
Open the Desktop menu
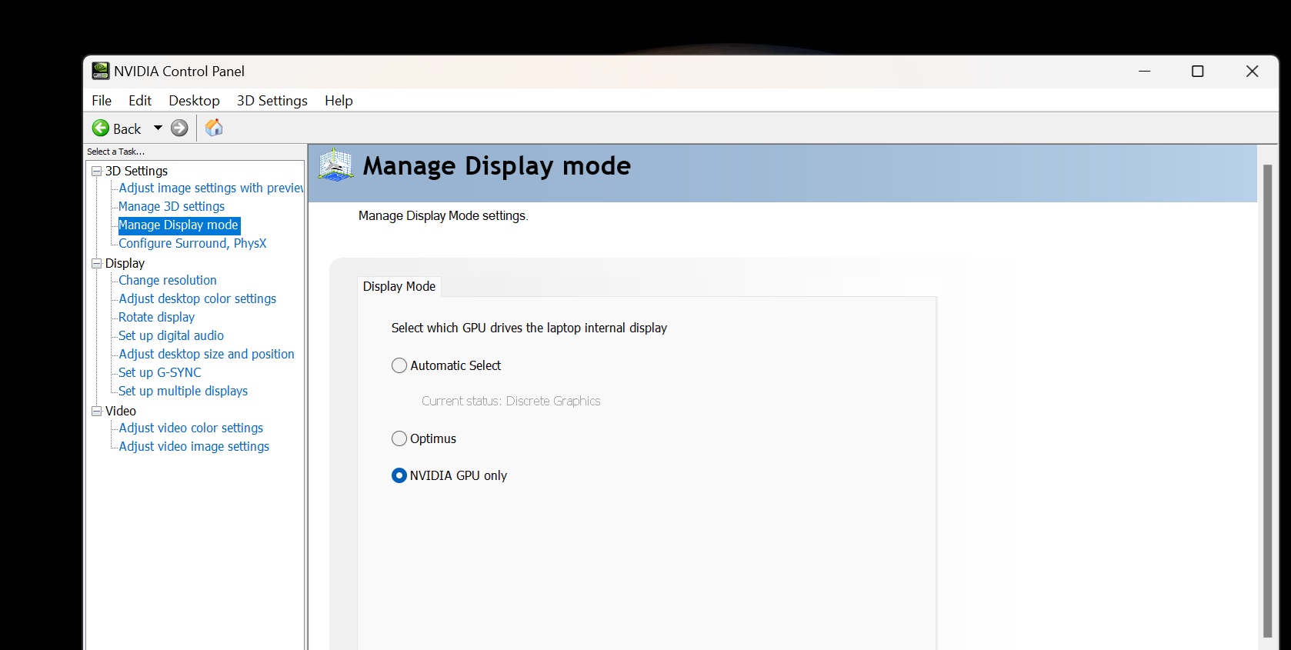pyautogui.click(x=194, y=100)
